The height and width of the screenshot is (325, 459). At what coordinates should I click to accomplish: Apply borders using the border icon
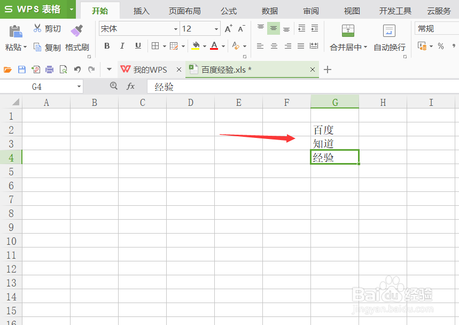pyautogui.click(x=155, y=46)
